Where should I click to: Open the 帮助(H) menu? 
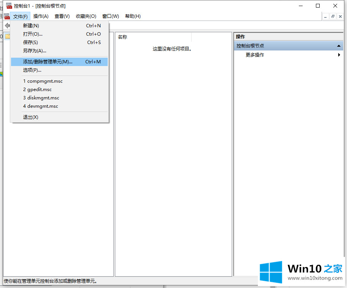133,16
